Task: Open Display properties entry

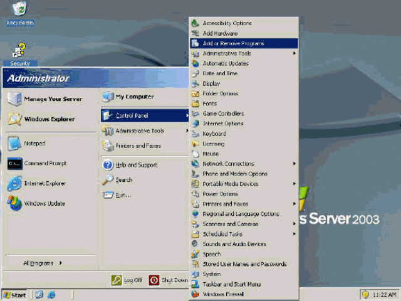Action: click(x=244, y=83)
